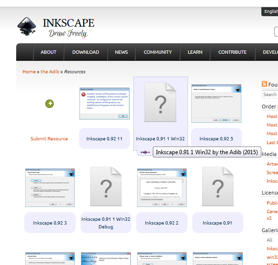Click the purple arrow icon under Inkscape 0.91 1 Win32
The width and height of the screenshot is (278, 265).
[145, 152]
